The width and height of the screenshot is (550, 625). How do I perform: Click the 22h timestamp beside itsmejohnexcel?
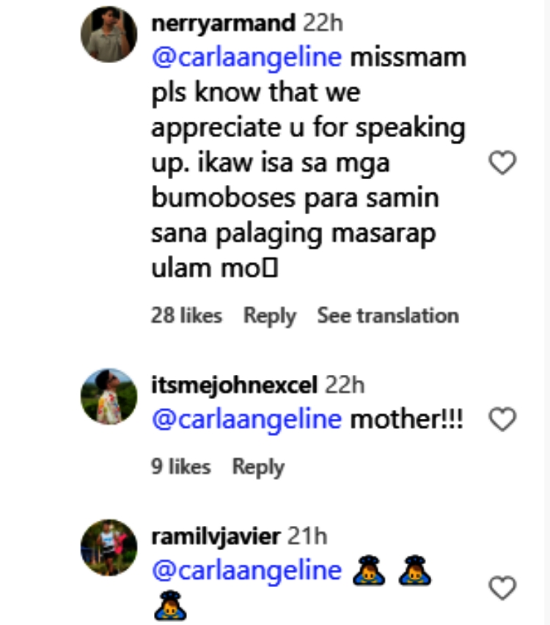click(x=343, y=384)
